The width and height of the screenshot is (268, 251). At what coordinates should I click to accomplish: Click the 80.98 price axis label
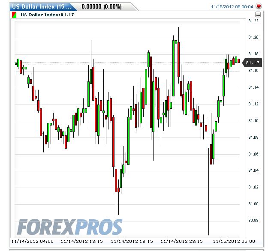(x=253, y=221)
